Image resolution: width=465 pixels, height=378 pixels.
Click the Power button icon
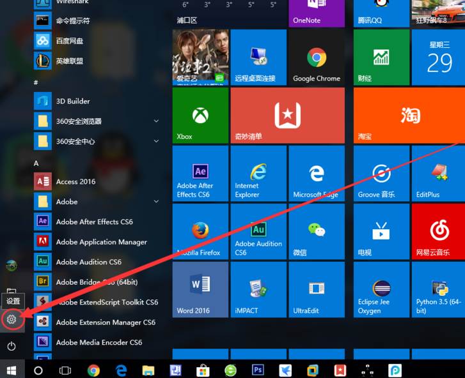[12, 346]
